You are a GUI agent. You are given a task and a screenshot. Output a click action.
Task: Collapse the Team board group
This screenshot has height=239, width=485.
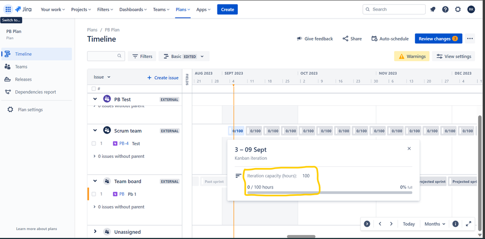tap(95, 181)
